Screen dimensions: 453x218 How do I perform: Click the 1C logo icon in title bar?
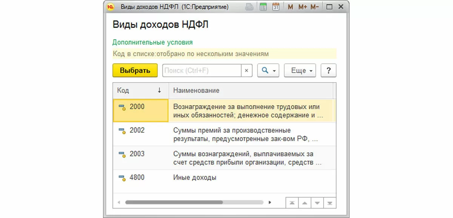tap(111, 7)
